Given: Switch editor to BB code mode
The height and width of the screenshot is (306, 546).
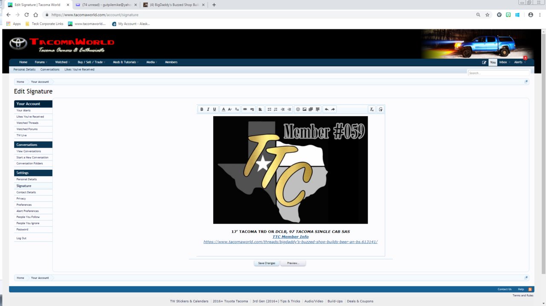Looking at the screenshot, I should point(380,109).
